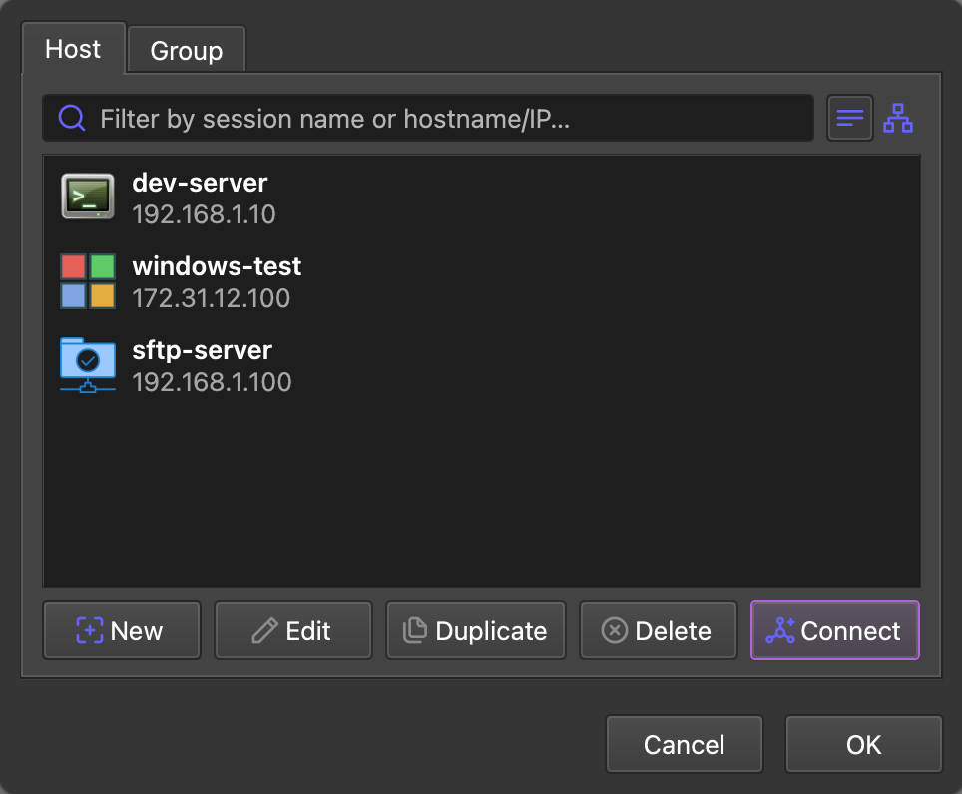Select the dev-server session name
The image size is (962, 794).
pos(200,183)
